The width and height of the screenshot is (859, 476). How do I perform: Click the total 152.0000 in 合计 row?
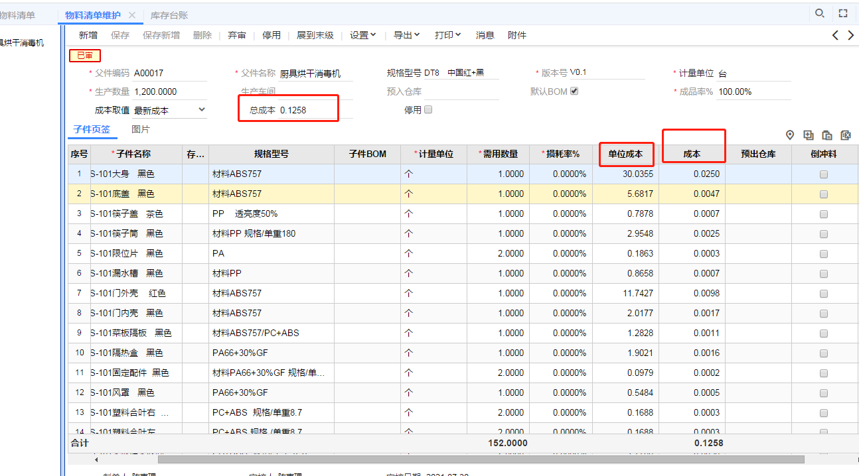507,443
